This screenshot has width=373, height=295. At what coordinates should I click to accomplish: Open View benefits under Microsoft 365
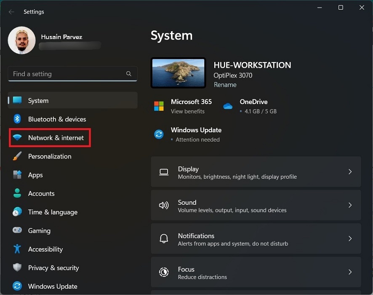188,112
